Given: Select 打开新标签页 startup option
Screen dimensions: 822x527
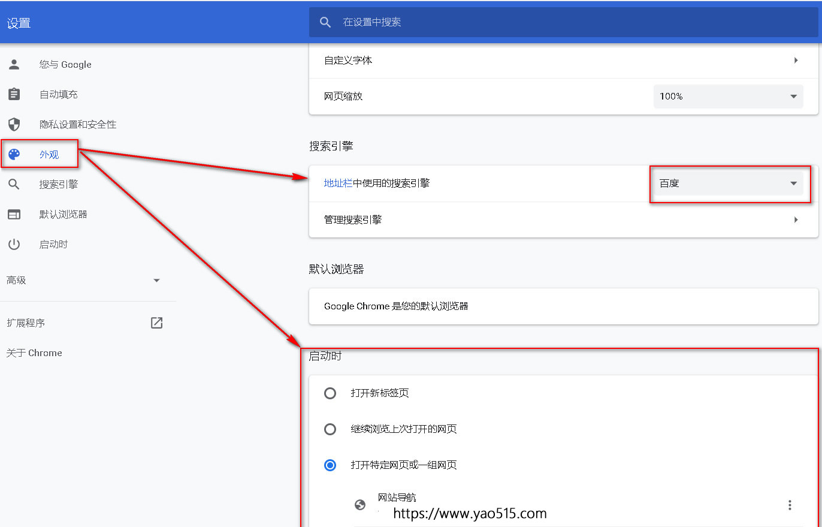Looking at the screenshot, I should click(x=330, y=393).
